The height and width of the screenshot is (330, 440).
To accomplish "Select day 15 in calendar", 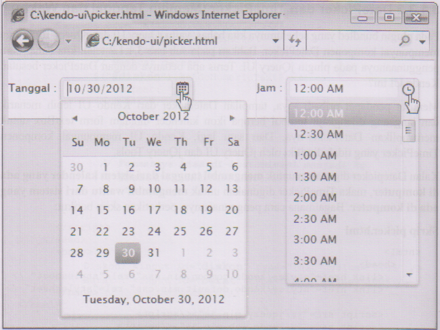I will 102,210.
